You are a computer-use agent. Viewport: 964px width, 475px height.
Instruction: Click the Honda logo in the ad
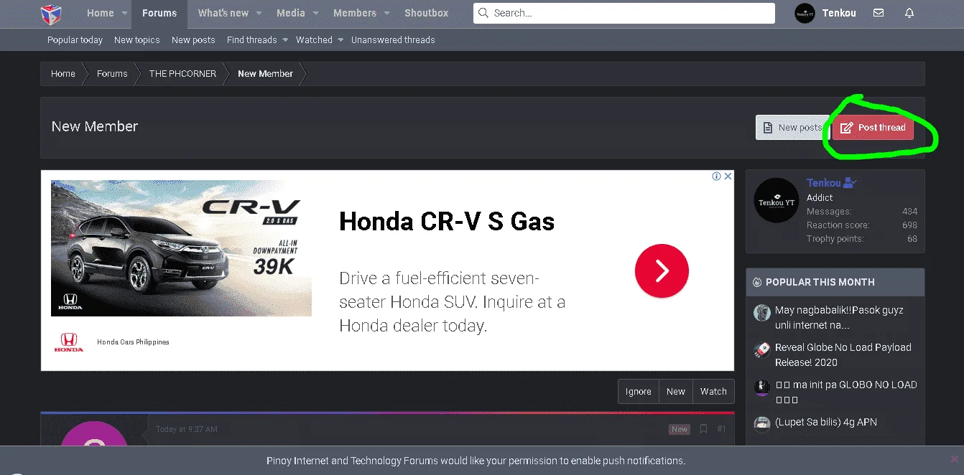[x=69, y=342]
